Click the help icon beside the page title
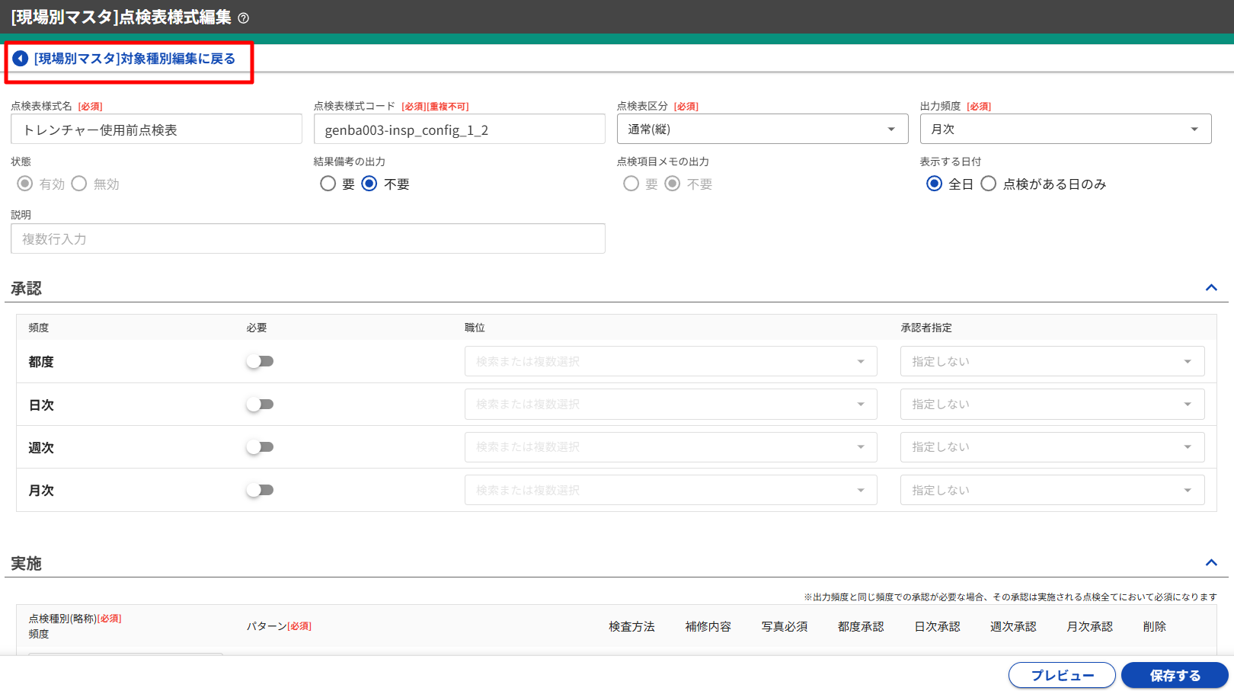 244,18
